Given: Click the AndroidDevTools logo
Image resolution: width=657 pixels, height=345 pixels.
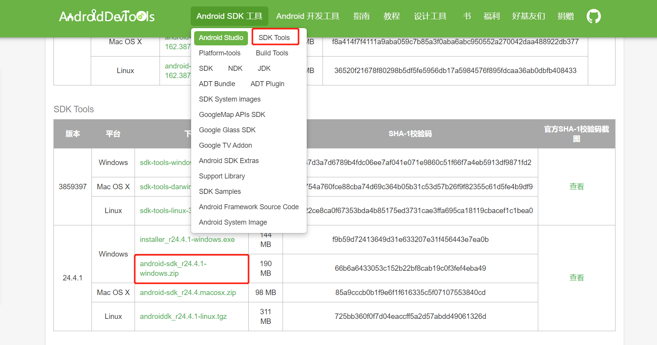Looking at the screenshot, I should point(107,16).
